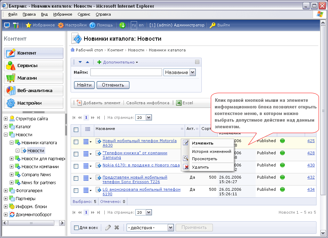
Task: Collapse Новости tree node
Action: click(x=6, y=134)
